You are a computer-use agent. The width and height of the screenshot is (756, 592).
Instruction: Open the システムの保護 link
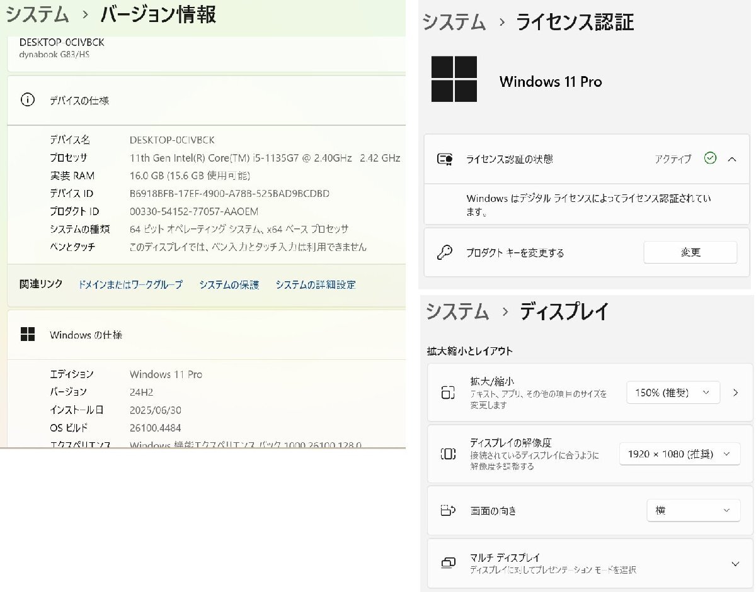[x=229, y=284]
